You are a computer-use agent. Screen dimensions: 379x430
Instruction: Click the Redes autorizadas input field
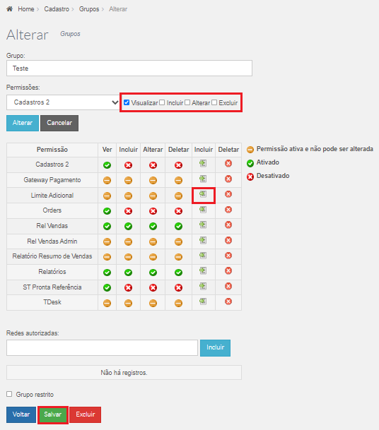102,347
